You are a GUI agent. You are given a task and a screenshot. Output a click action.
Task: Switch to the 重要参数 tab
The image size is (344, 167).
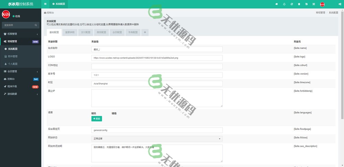click(x=70, y=32)
